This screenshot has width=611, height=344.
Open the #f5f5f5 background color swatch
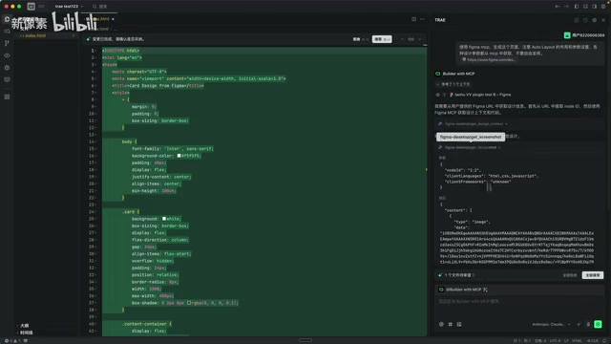coord(179,156)
